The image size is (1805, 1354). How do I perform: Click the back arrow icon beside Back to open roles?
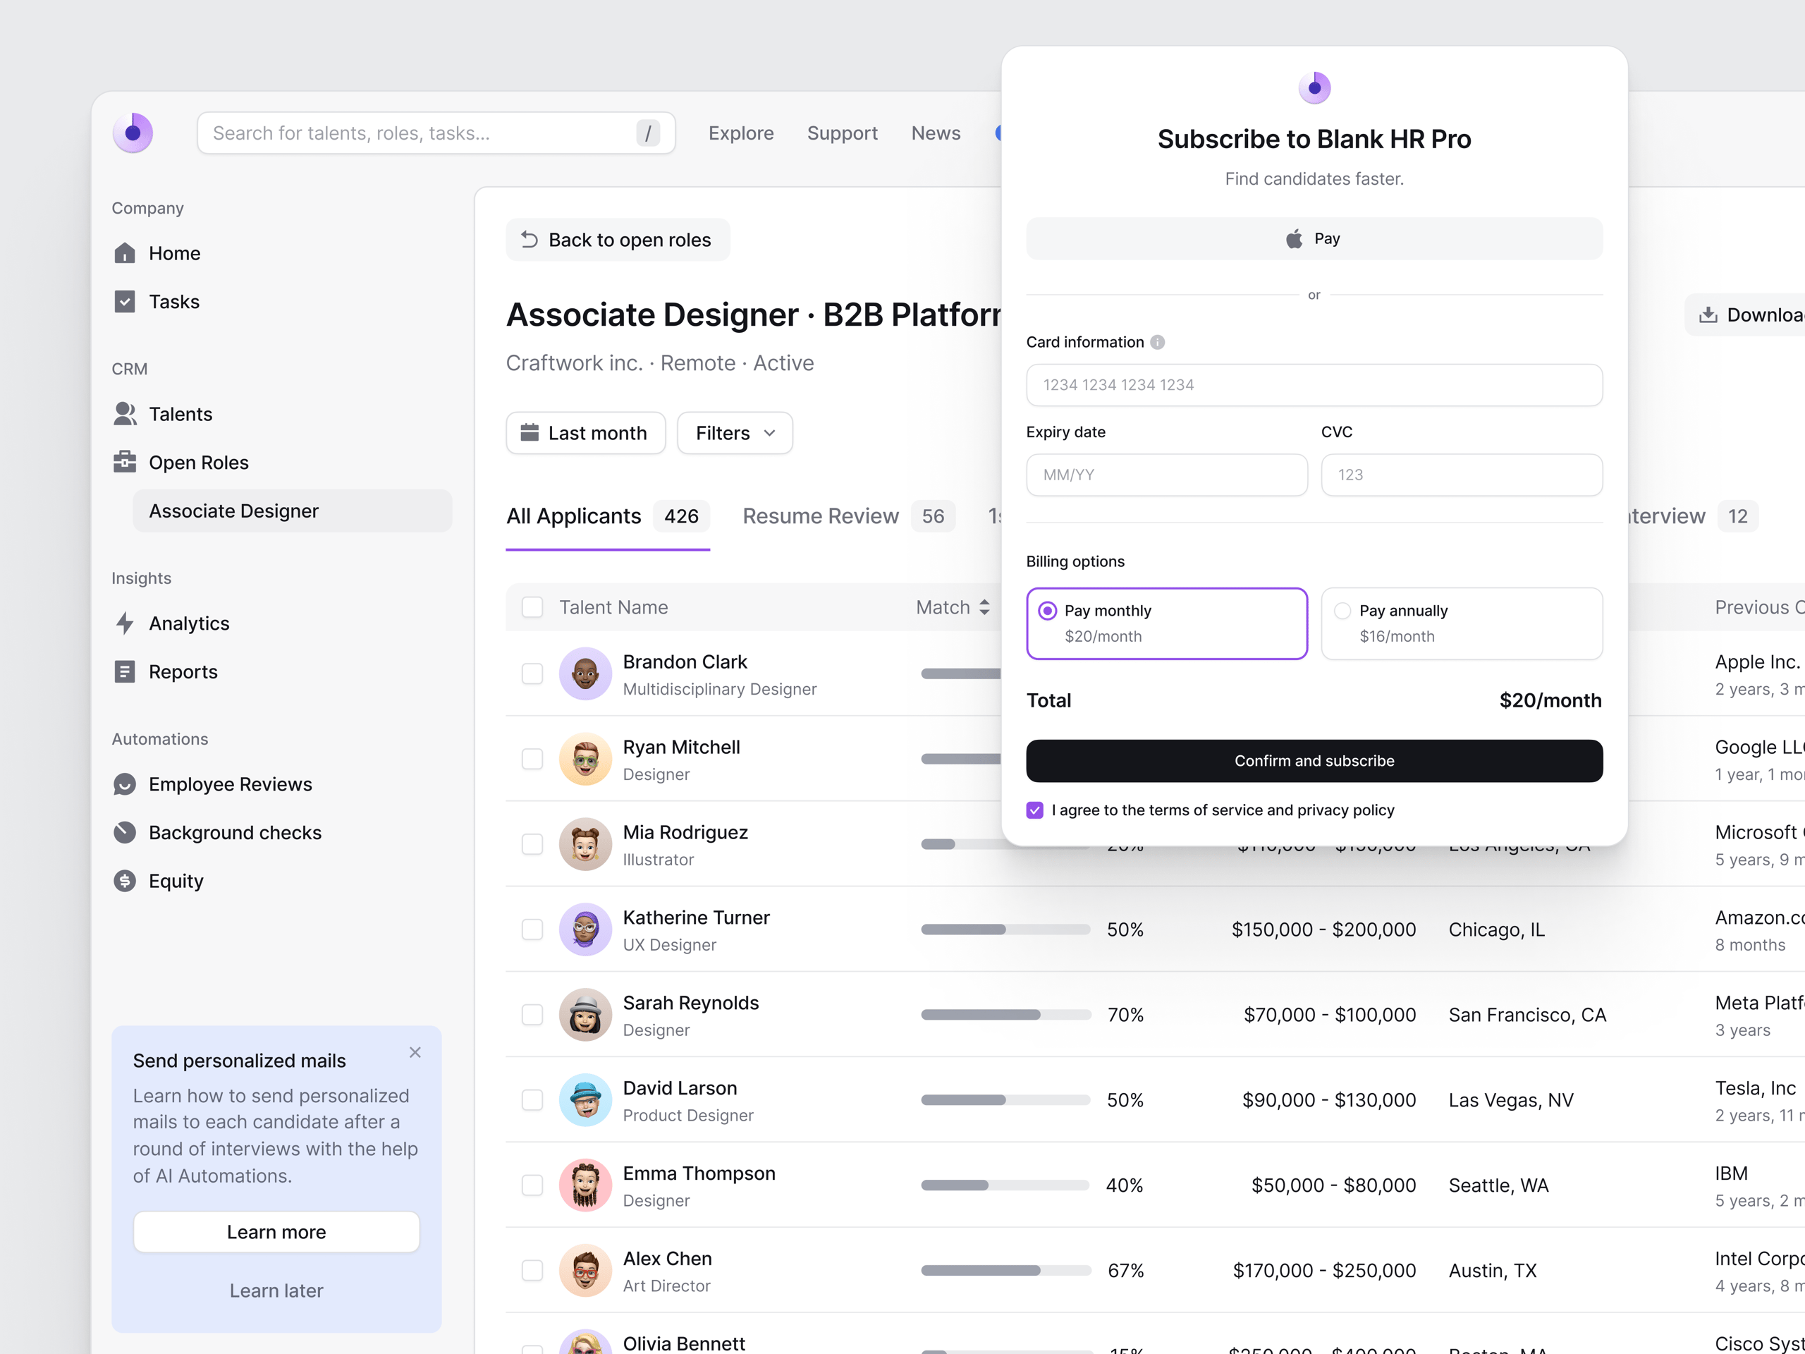[x=529, y=240]
